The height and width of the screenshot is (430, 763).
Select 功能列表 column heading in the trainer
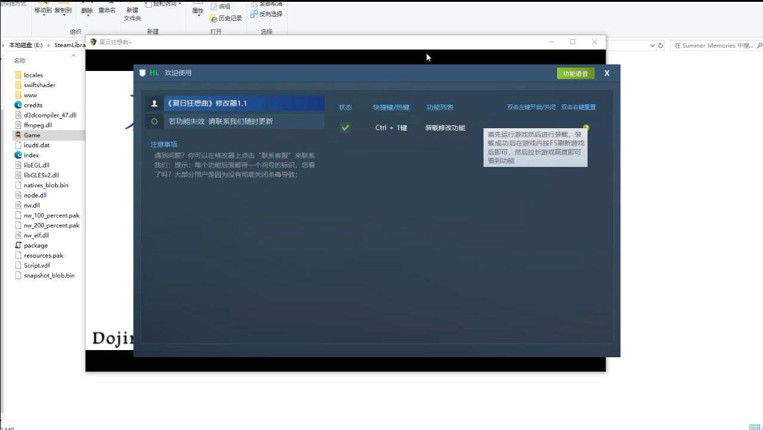(441, 107)
